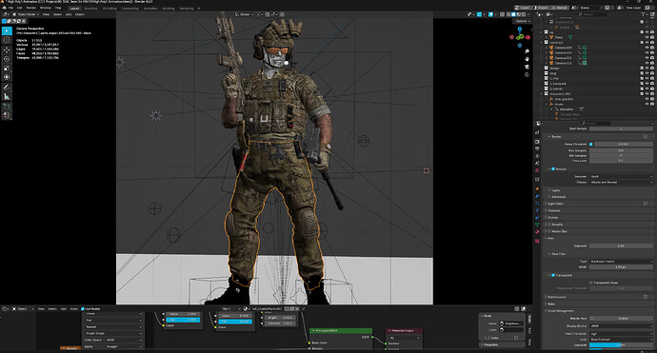The width and height of the screenshot is (657, 353).
Task: Open the Pixel Filter Type dropdown
Action: tap(621, 262)
